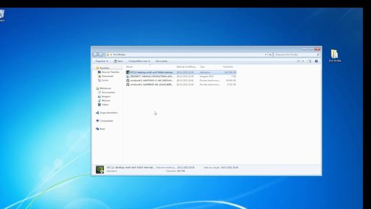371x209 pixels.
Task: Open the Compartilhar com dropdown
Action: click(139, 61)
